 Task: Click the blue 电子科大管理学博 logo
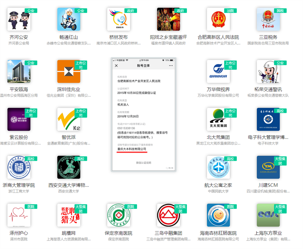pos(268,119)
